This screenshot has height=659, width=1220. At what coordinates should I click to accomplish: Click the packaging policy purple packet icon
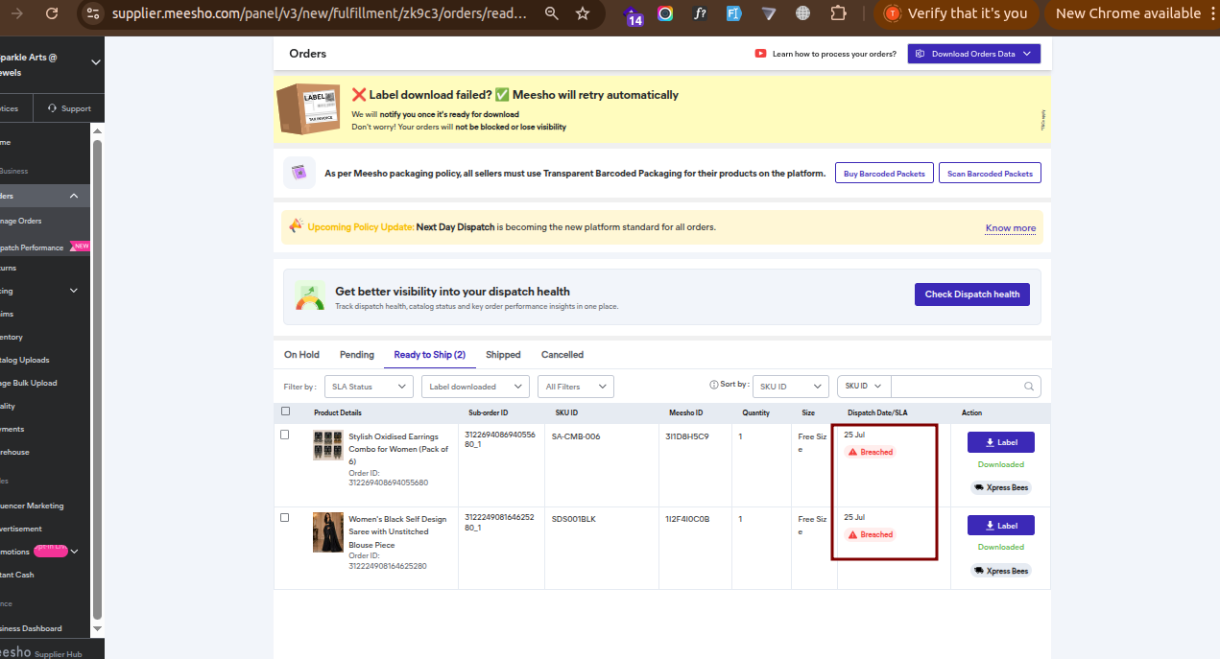pyautogui.click(x=299, y=173)
